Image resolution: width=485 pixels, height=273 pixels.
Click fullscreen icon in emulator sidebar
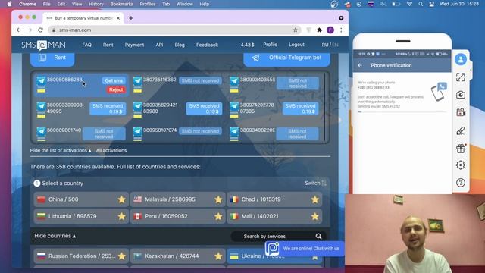(x=461, y=77)
